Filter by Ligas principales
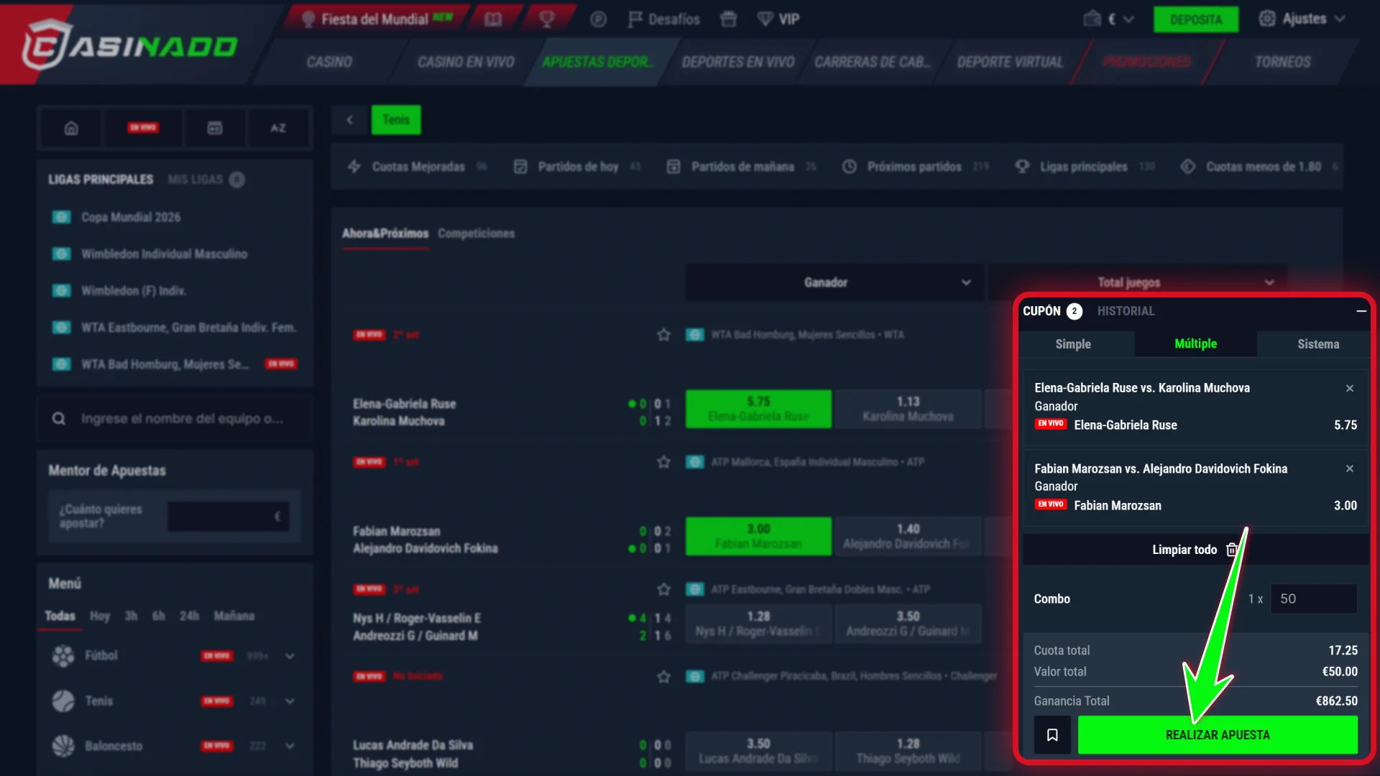Viewport: 1380px width, 776px height. click(x=1085, y=167)
